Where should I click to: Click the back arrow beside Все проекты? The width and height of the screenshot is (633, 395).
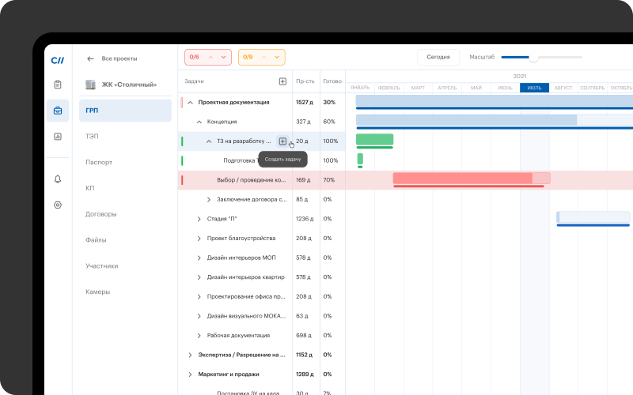[x=90, y=58]
